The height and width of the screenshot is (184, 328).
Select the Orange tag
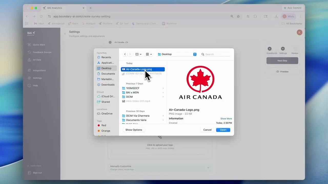[106, 131]
